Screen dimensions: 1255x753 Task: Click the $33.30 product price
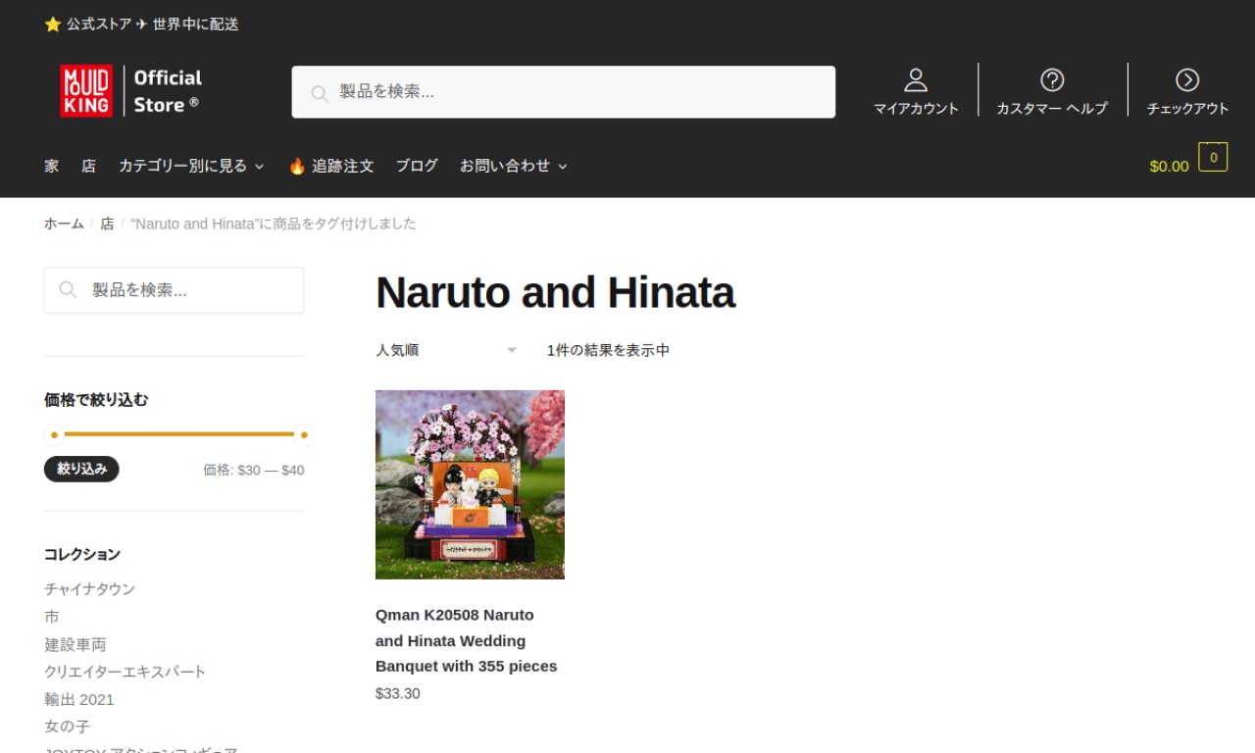(x=397, y=693)
